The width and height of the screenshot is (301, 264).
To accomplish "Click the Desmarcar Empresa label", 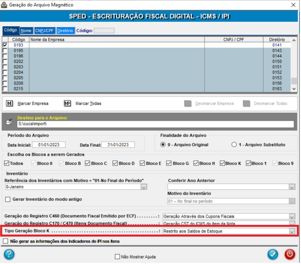I will (214, 103).
